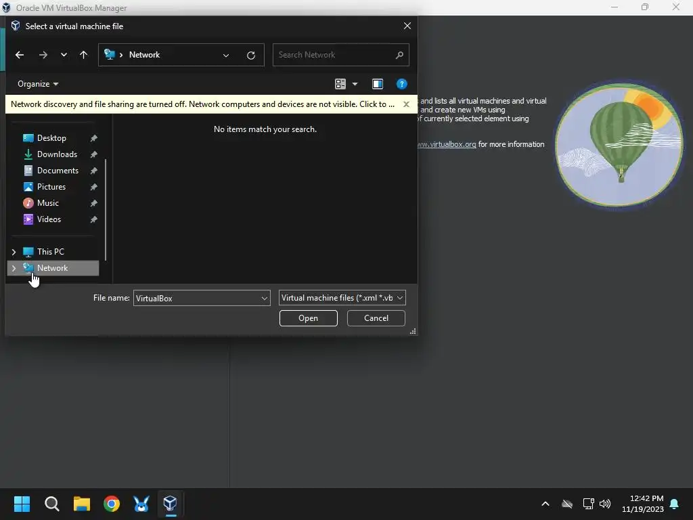This screenshot has width=693, height=520.
Task: Refresh the Network location
Action: click(251, 56)
